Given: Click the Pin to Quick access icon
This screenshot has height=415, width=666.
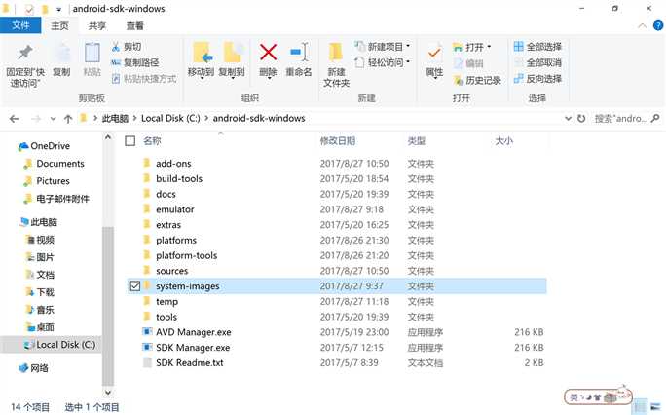Looking at the screenshot, I should (x=24, y=53).
